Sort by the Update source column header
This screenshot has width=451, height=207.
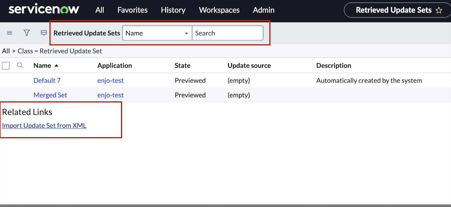click(x=249, y=66)
